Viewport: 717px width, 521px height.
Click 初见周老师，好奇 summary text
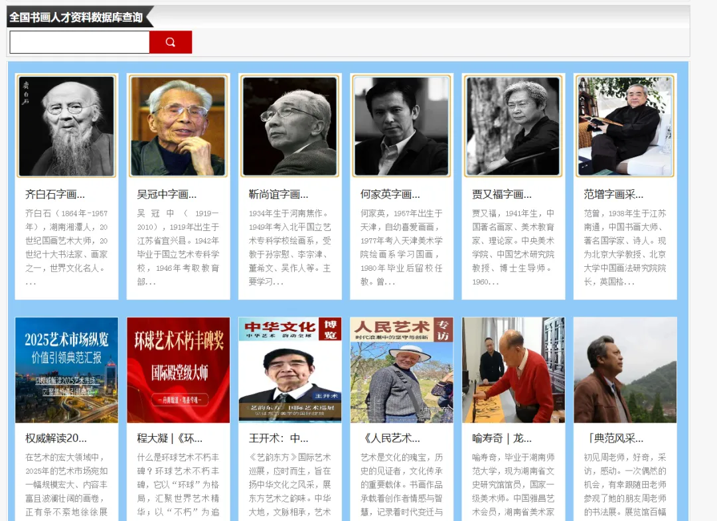point(625,484)
